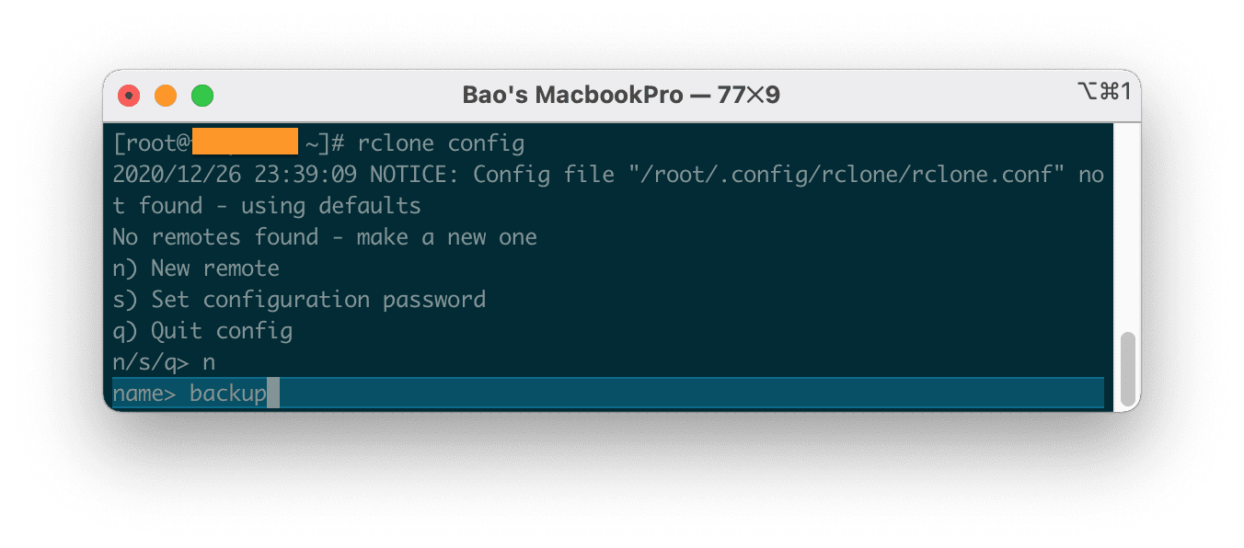Click the blinking terminal cursor block
The height and width of the screenshot is (548, 1244).
coord(272,393)
